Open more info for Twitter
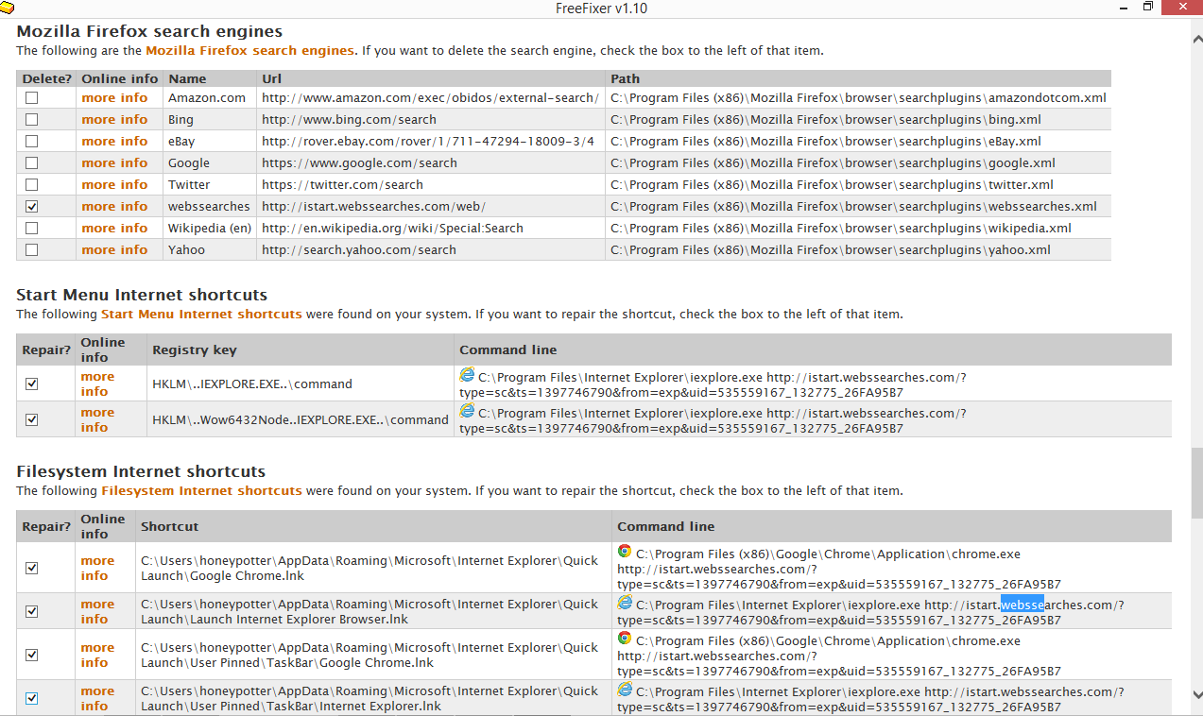 pos(114,185)
